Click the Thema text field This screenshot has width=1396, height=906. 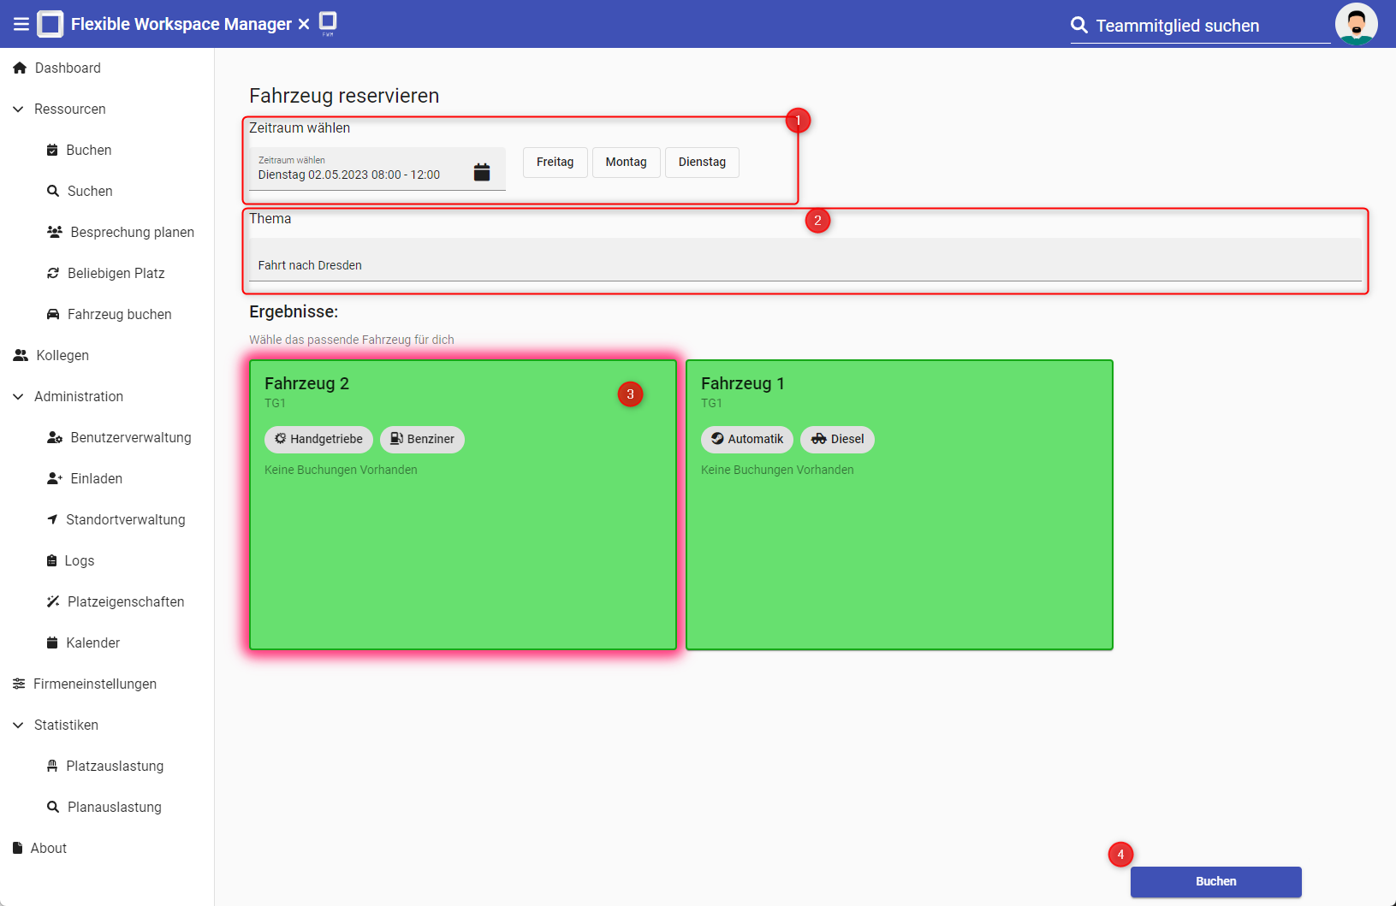click(805, 264)
